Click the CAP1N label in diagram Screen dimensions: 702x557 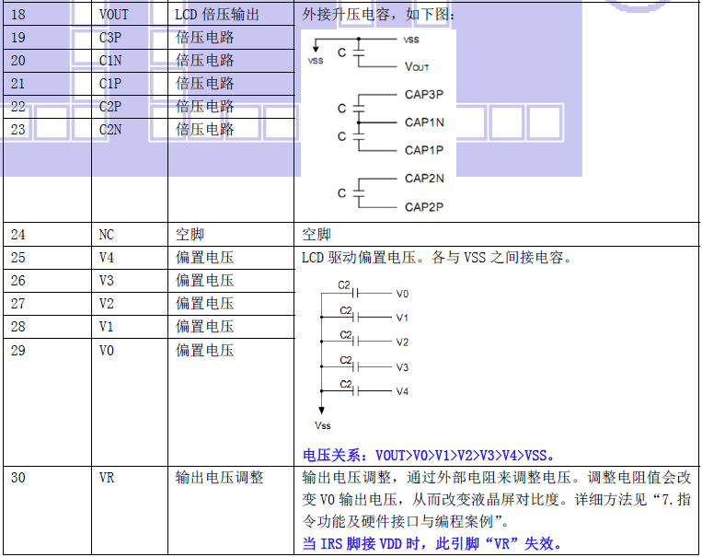tap(424, 122)
